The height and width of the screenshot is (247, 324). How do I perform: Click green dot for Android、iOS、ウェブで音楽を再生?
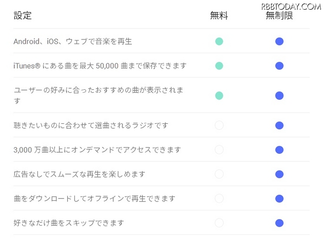click(x=219, y=42)
